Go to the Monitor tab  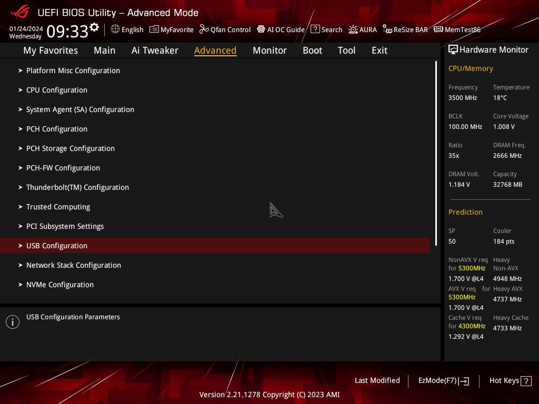(269, 50)
